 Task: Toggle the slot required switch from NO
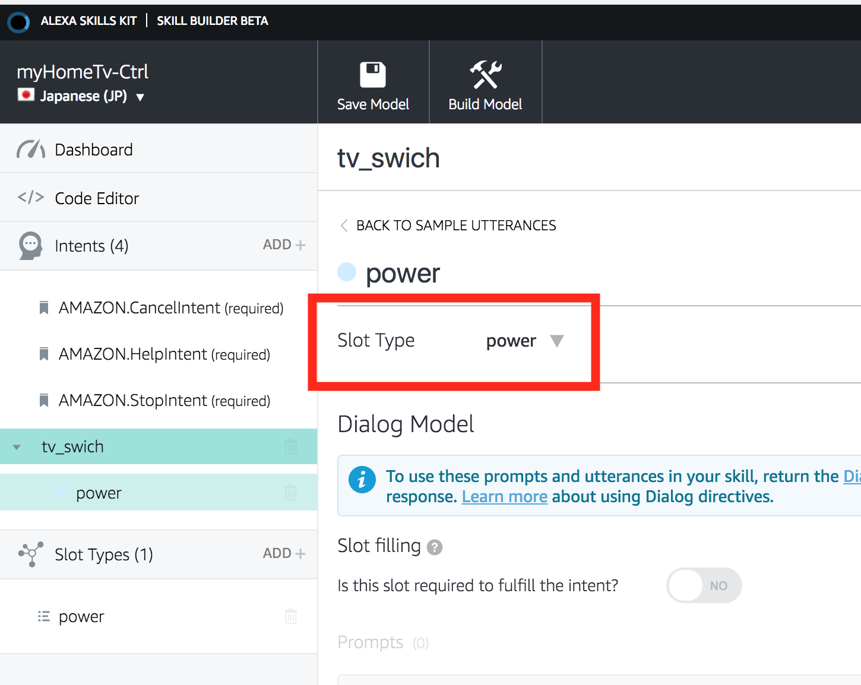click(x=704, y=585)
